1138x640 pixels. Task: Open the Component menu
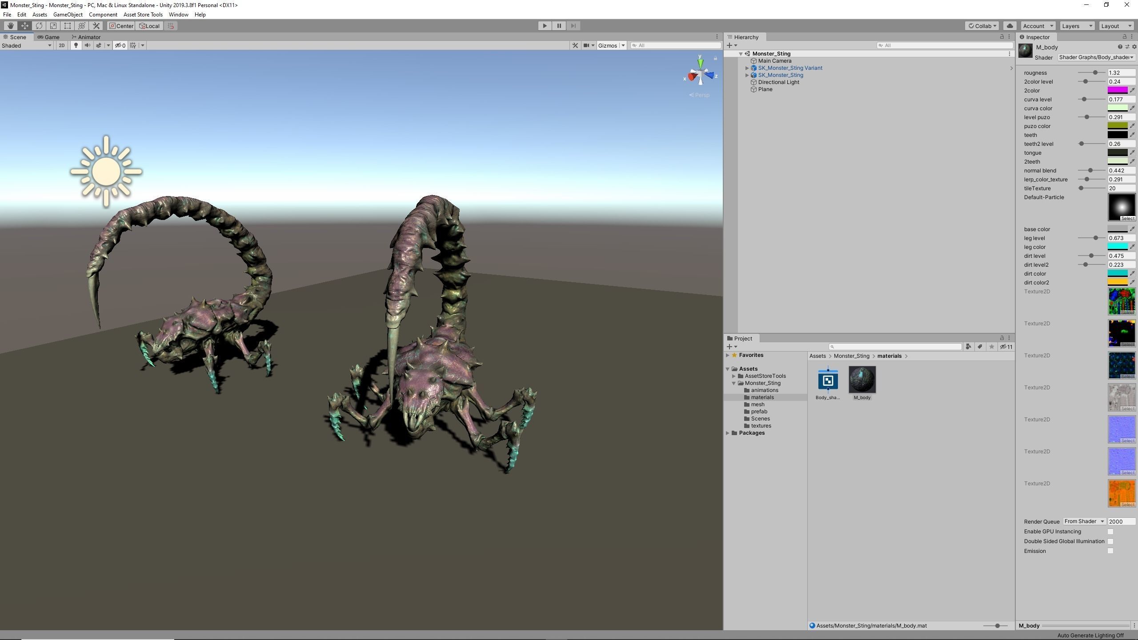click(x=103, y=14)
